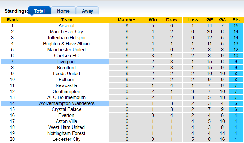Click the Matches column header
244x143 pixels.
(127, 20)
